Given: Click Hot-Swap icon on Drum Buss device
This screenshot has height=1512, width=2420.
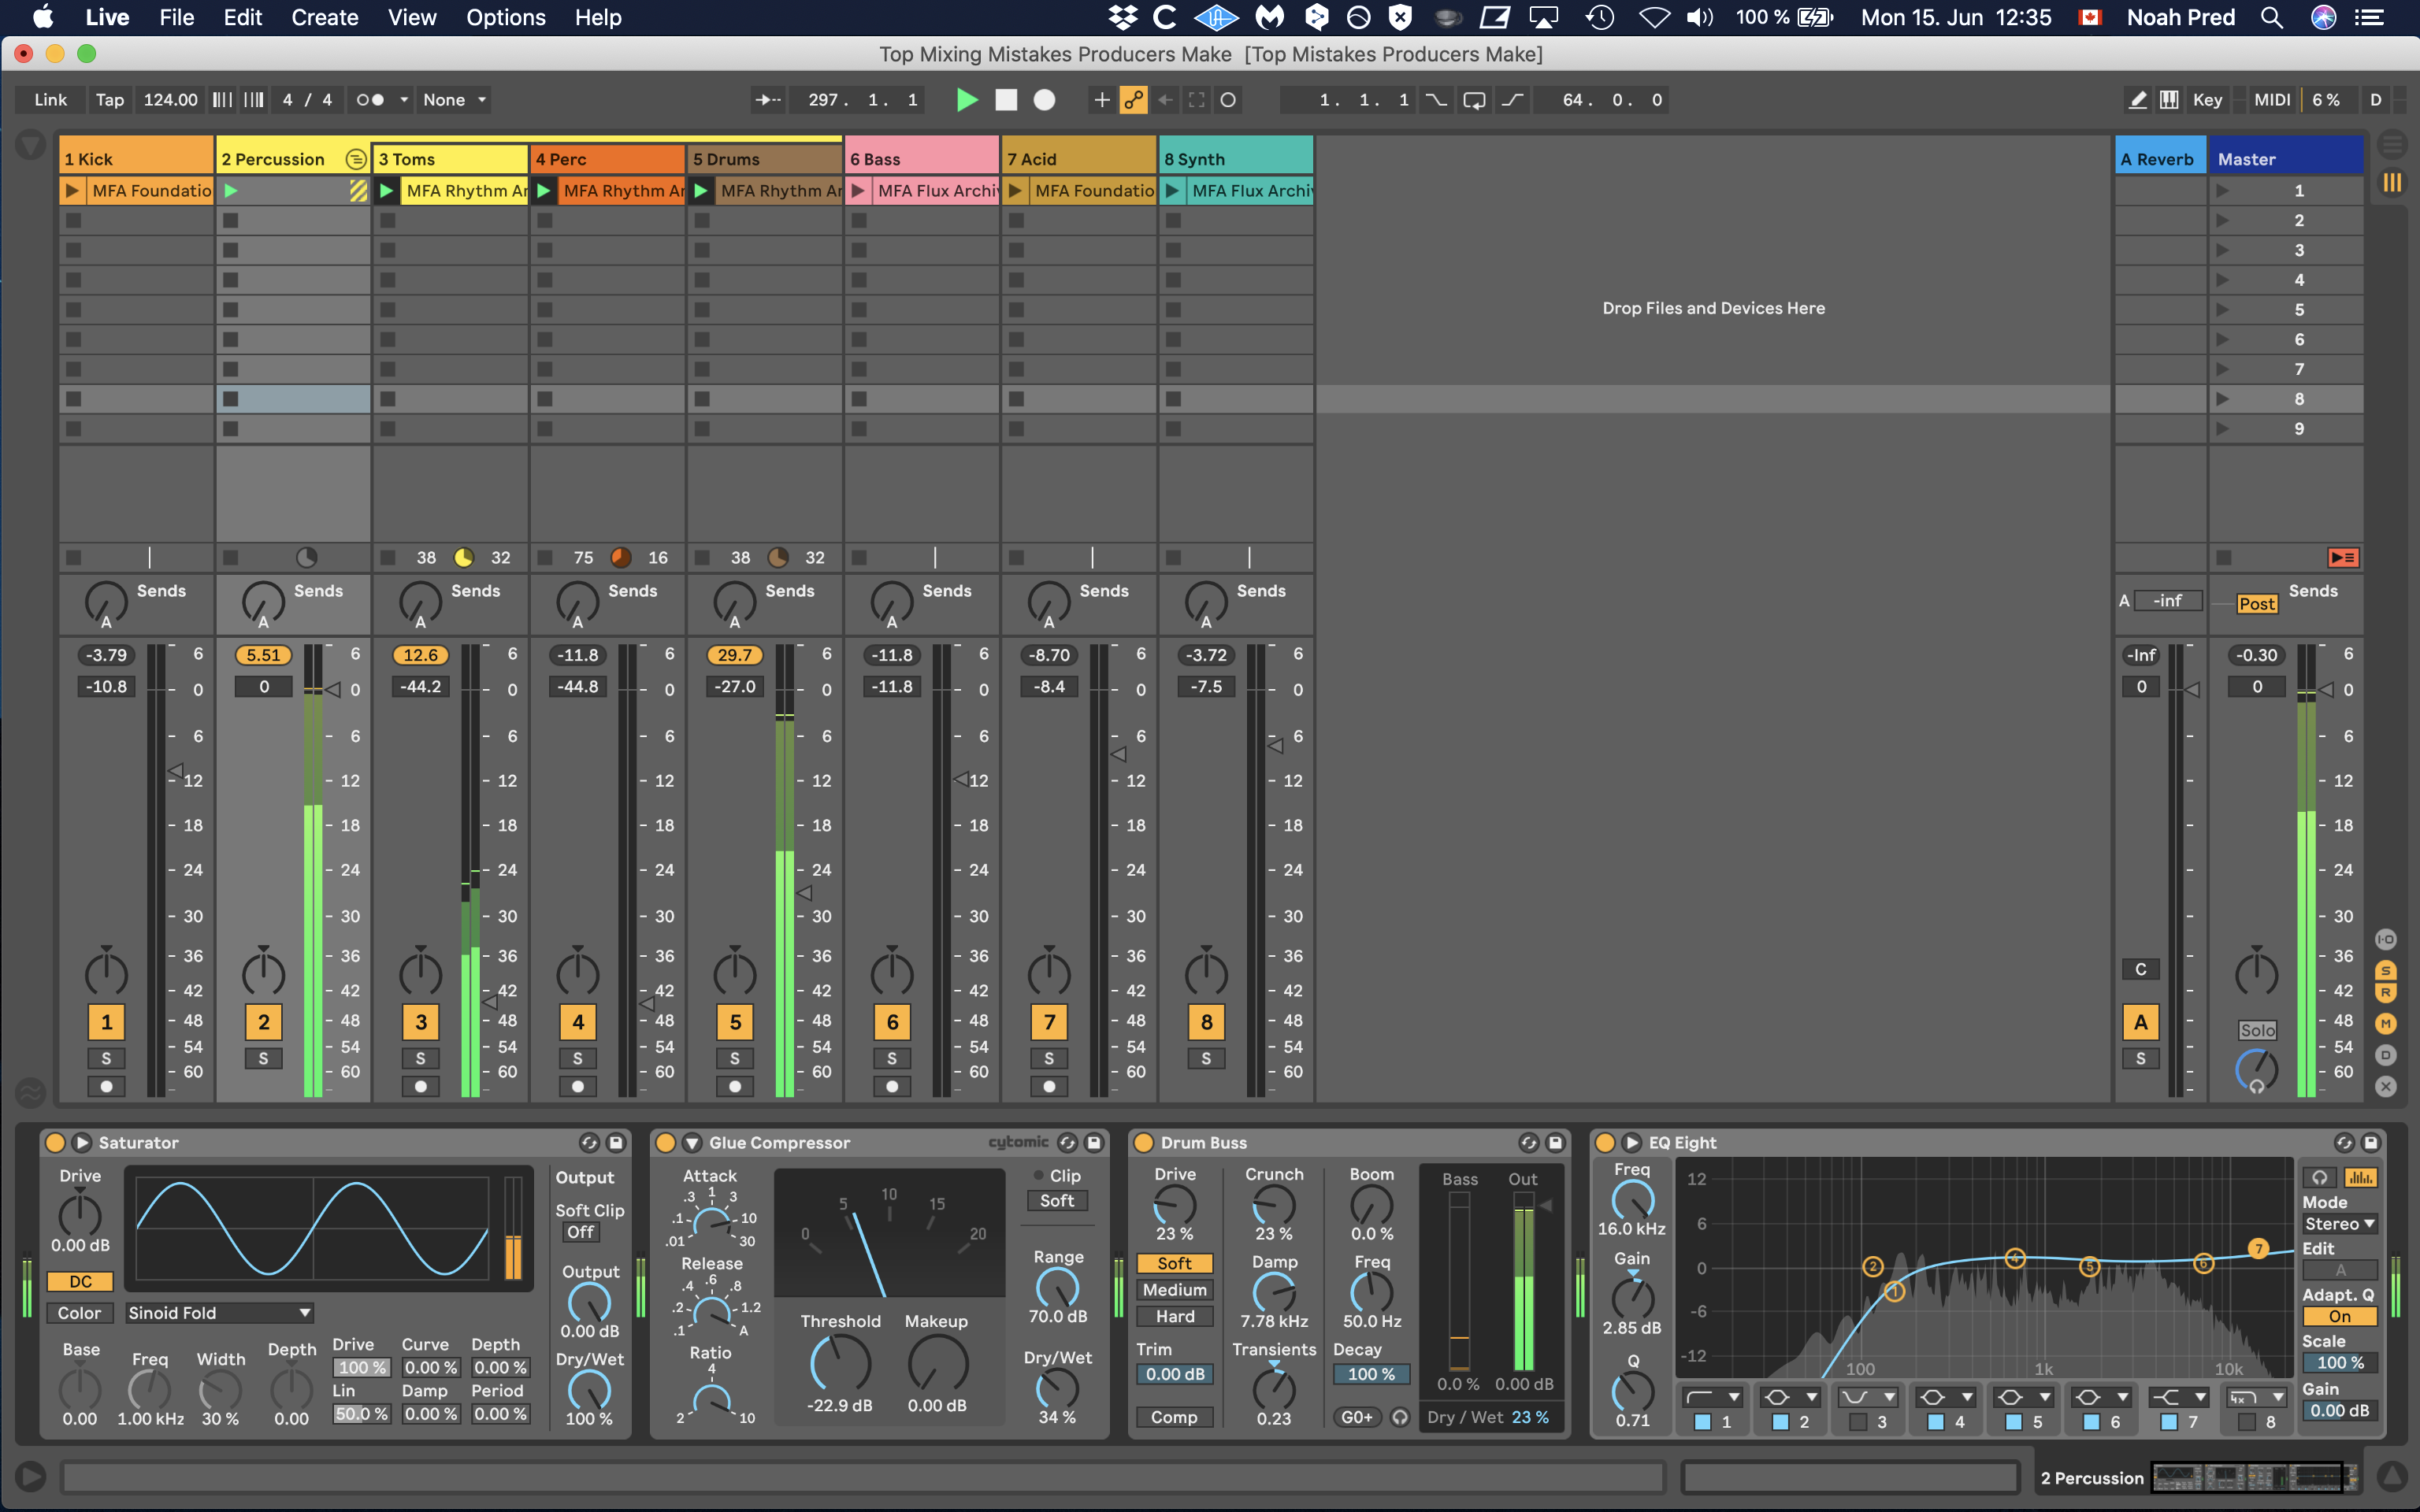Looking at the screenshot, I should coord(1528,1142).
